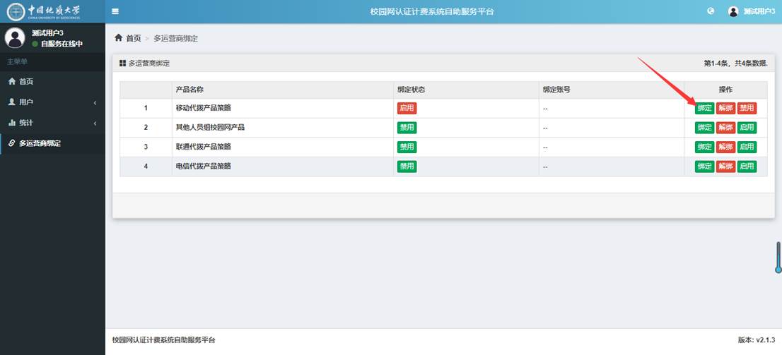The width and height of the screenshot is (782, 355).
Task: Click 启用 action for 其他人员组校园网产品
Action: click(x=747, y=128)
